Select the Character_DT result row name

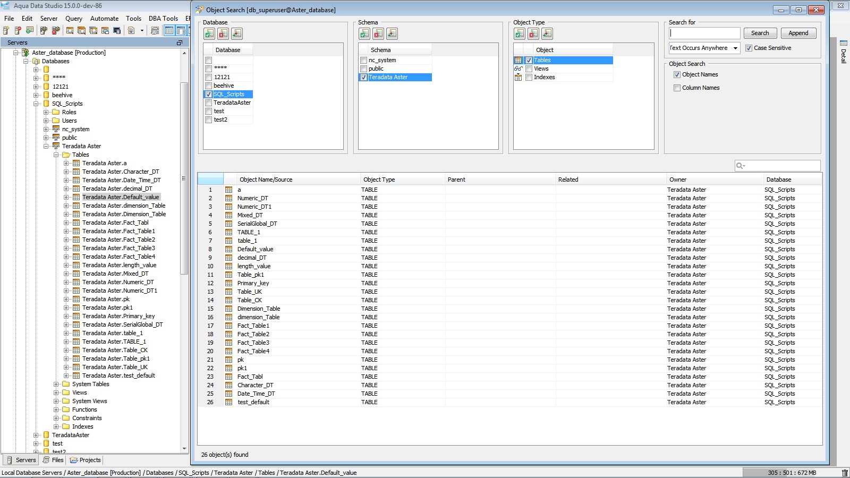(x=255, y=385)
